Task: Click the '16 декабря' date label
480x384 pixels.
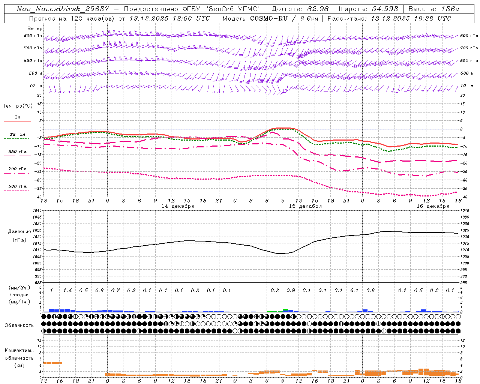Action: tap(433, 206)
